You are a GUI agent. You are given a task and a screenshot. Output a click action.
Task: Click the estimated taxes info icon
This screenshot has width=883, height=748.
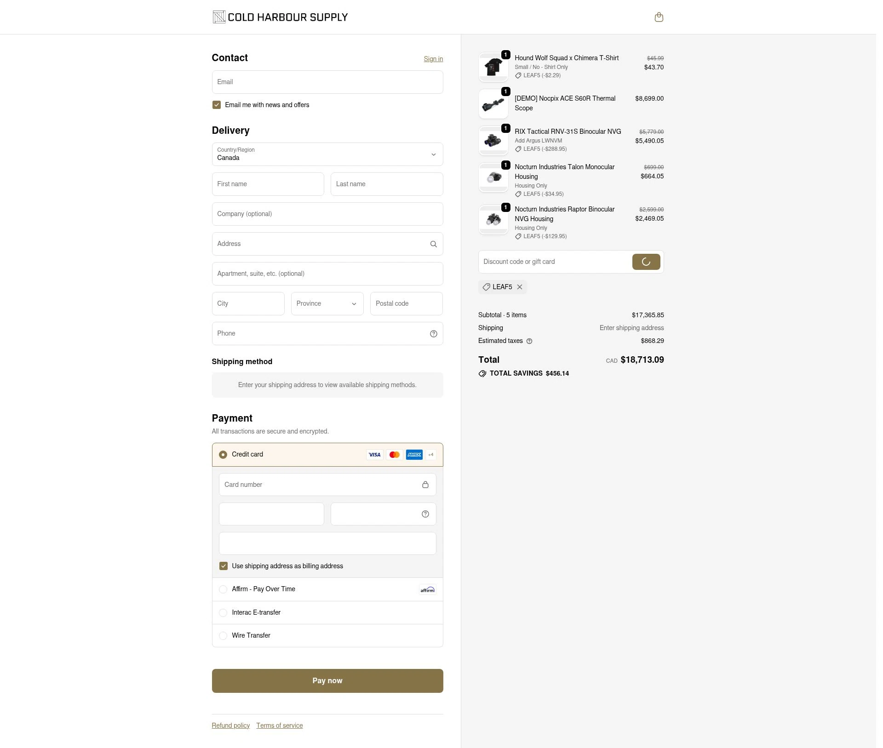529,341
